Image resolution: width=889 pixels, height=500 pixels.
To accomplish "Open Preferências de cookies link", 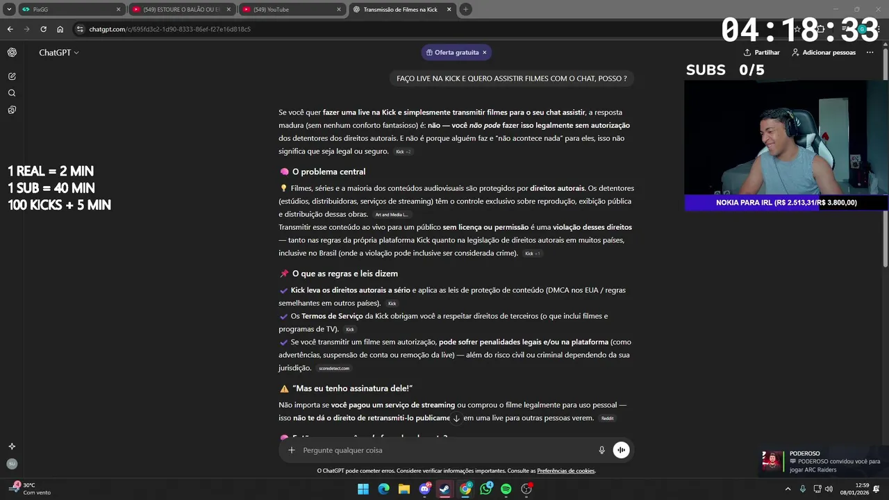I will pos(566,471).
